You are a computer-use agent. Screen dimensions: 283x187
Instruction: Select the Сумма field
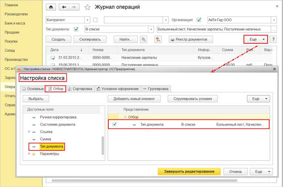click(x=46, y=139)
